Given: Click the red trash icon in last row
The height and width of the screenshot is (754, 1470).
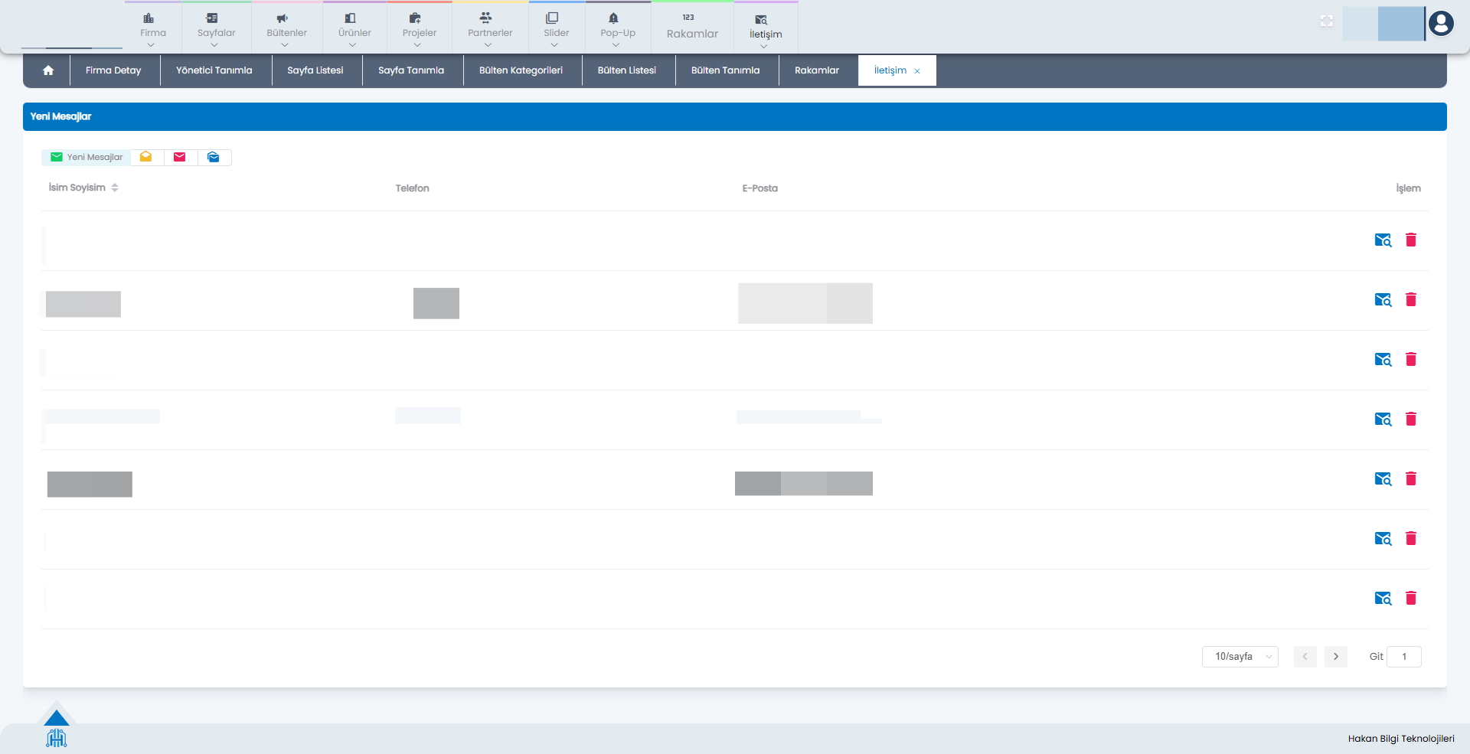Looking at the screenshot, I should pos(1410,598).
